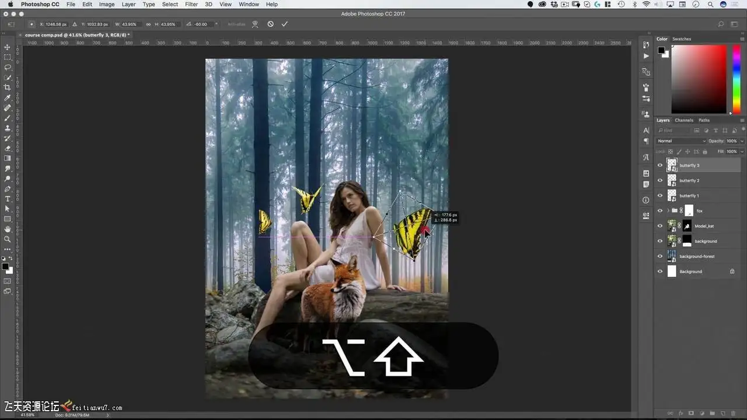
Task: Select the course comp.psd document tab
Action: coord(77,35)
